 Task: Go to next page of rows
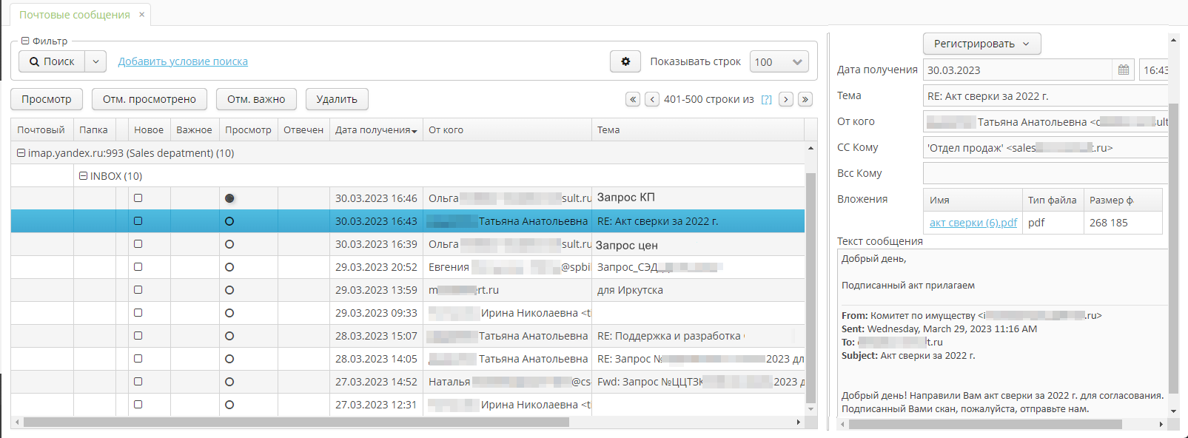pyautogui.click(x=786, y=99)
